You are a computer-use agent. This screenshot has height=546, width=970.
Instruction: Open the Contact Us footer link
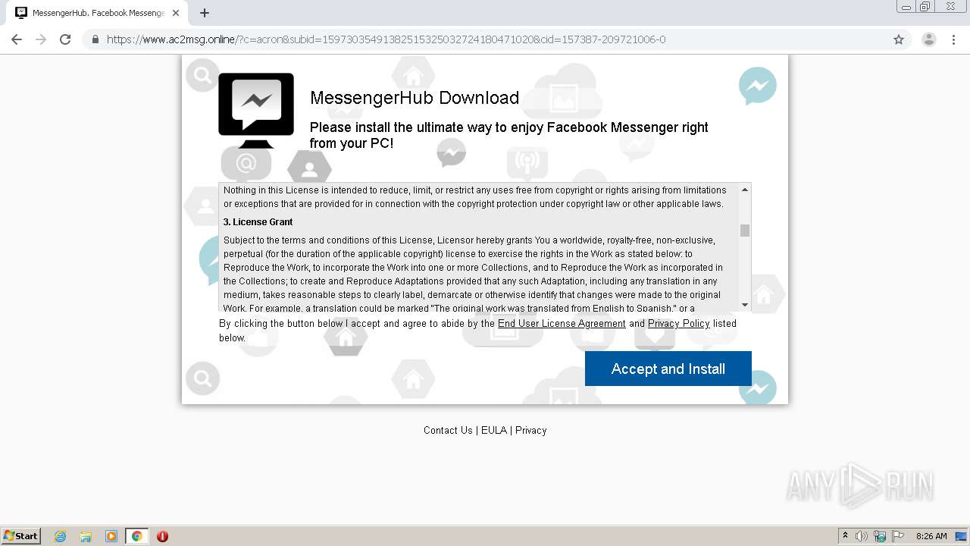pos(448,430)
